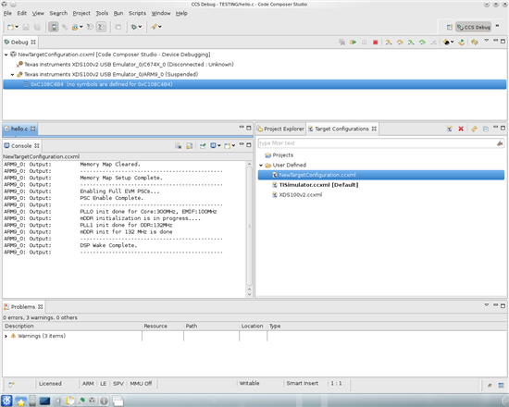Expand the Warnings (3 items) row

pos(6,336)
